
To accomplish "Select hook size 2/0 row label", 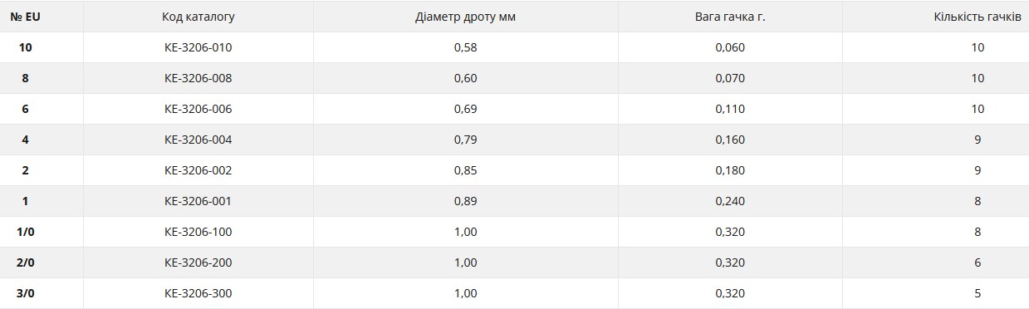I will point(26,262).
